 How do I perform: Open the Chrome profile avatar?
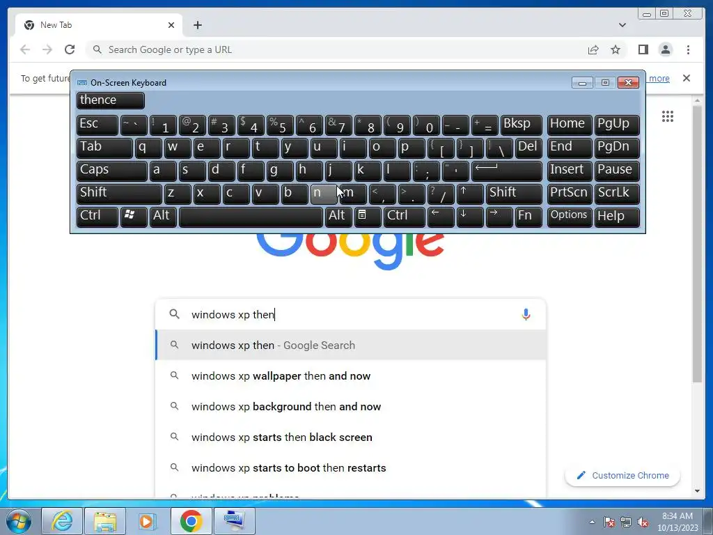665,49
